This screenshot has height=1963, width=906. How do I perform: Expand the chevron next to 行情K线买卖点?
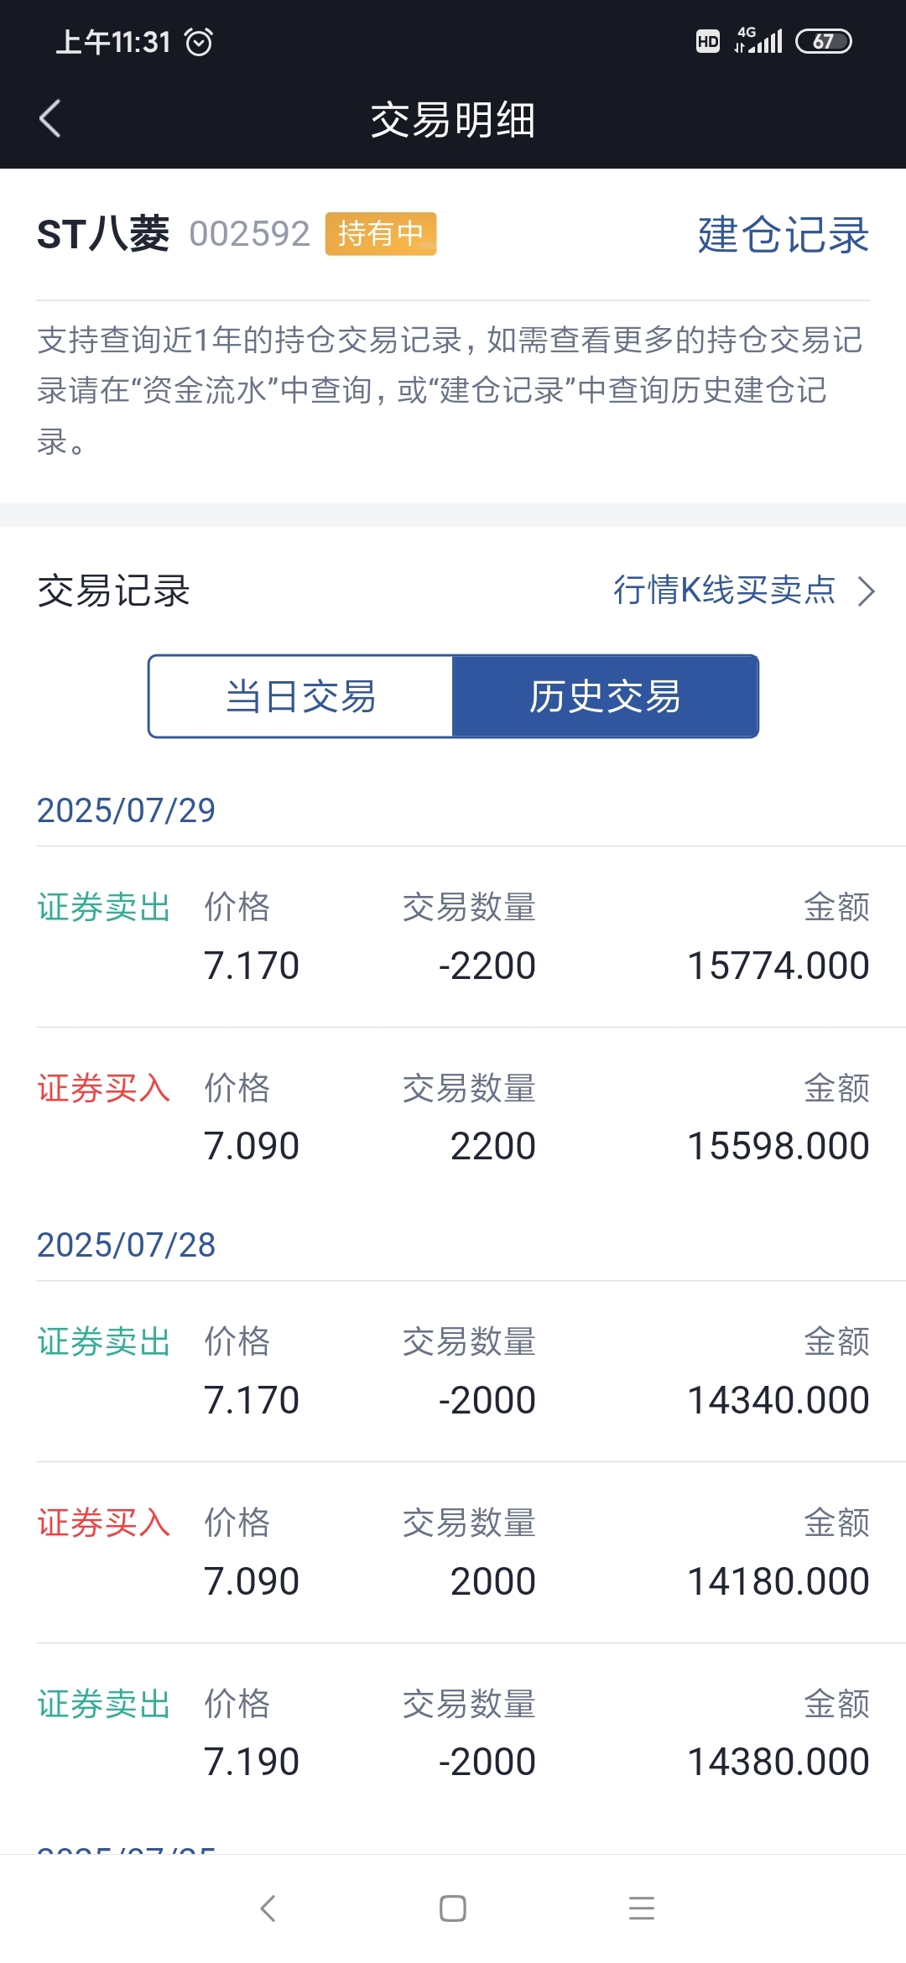[867, 591]
